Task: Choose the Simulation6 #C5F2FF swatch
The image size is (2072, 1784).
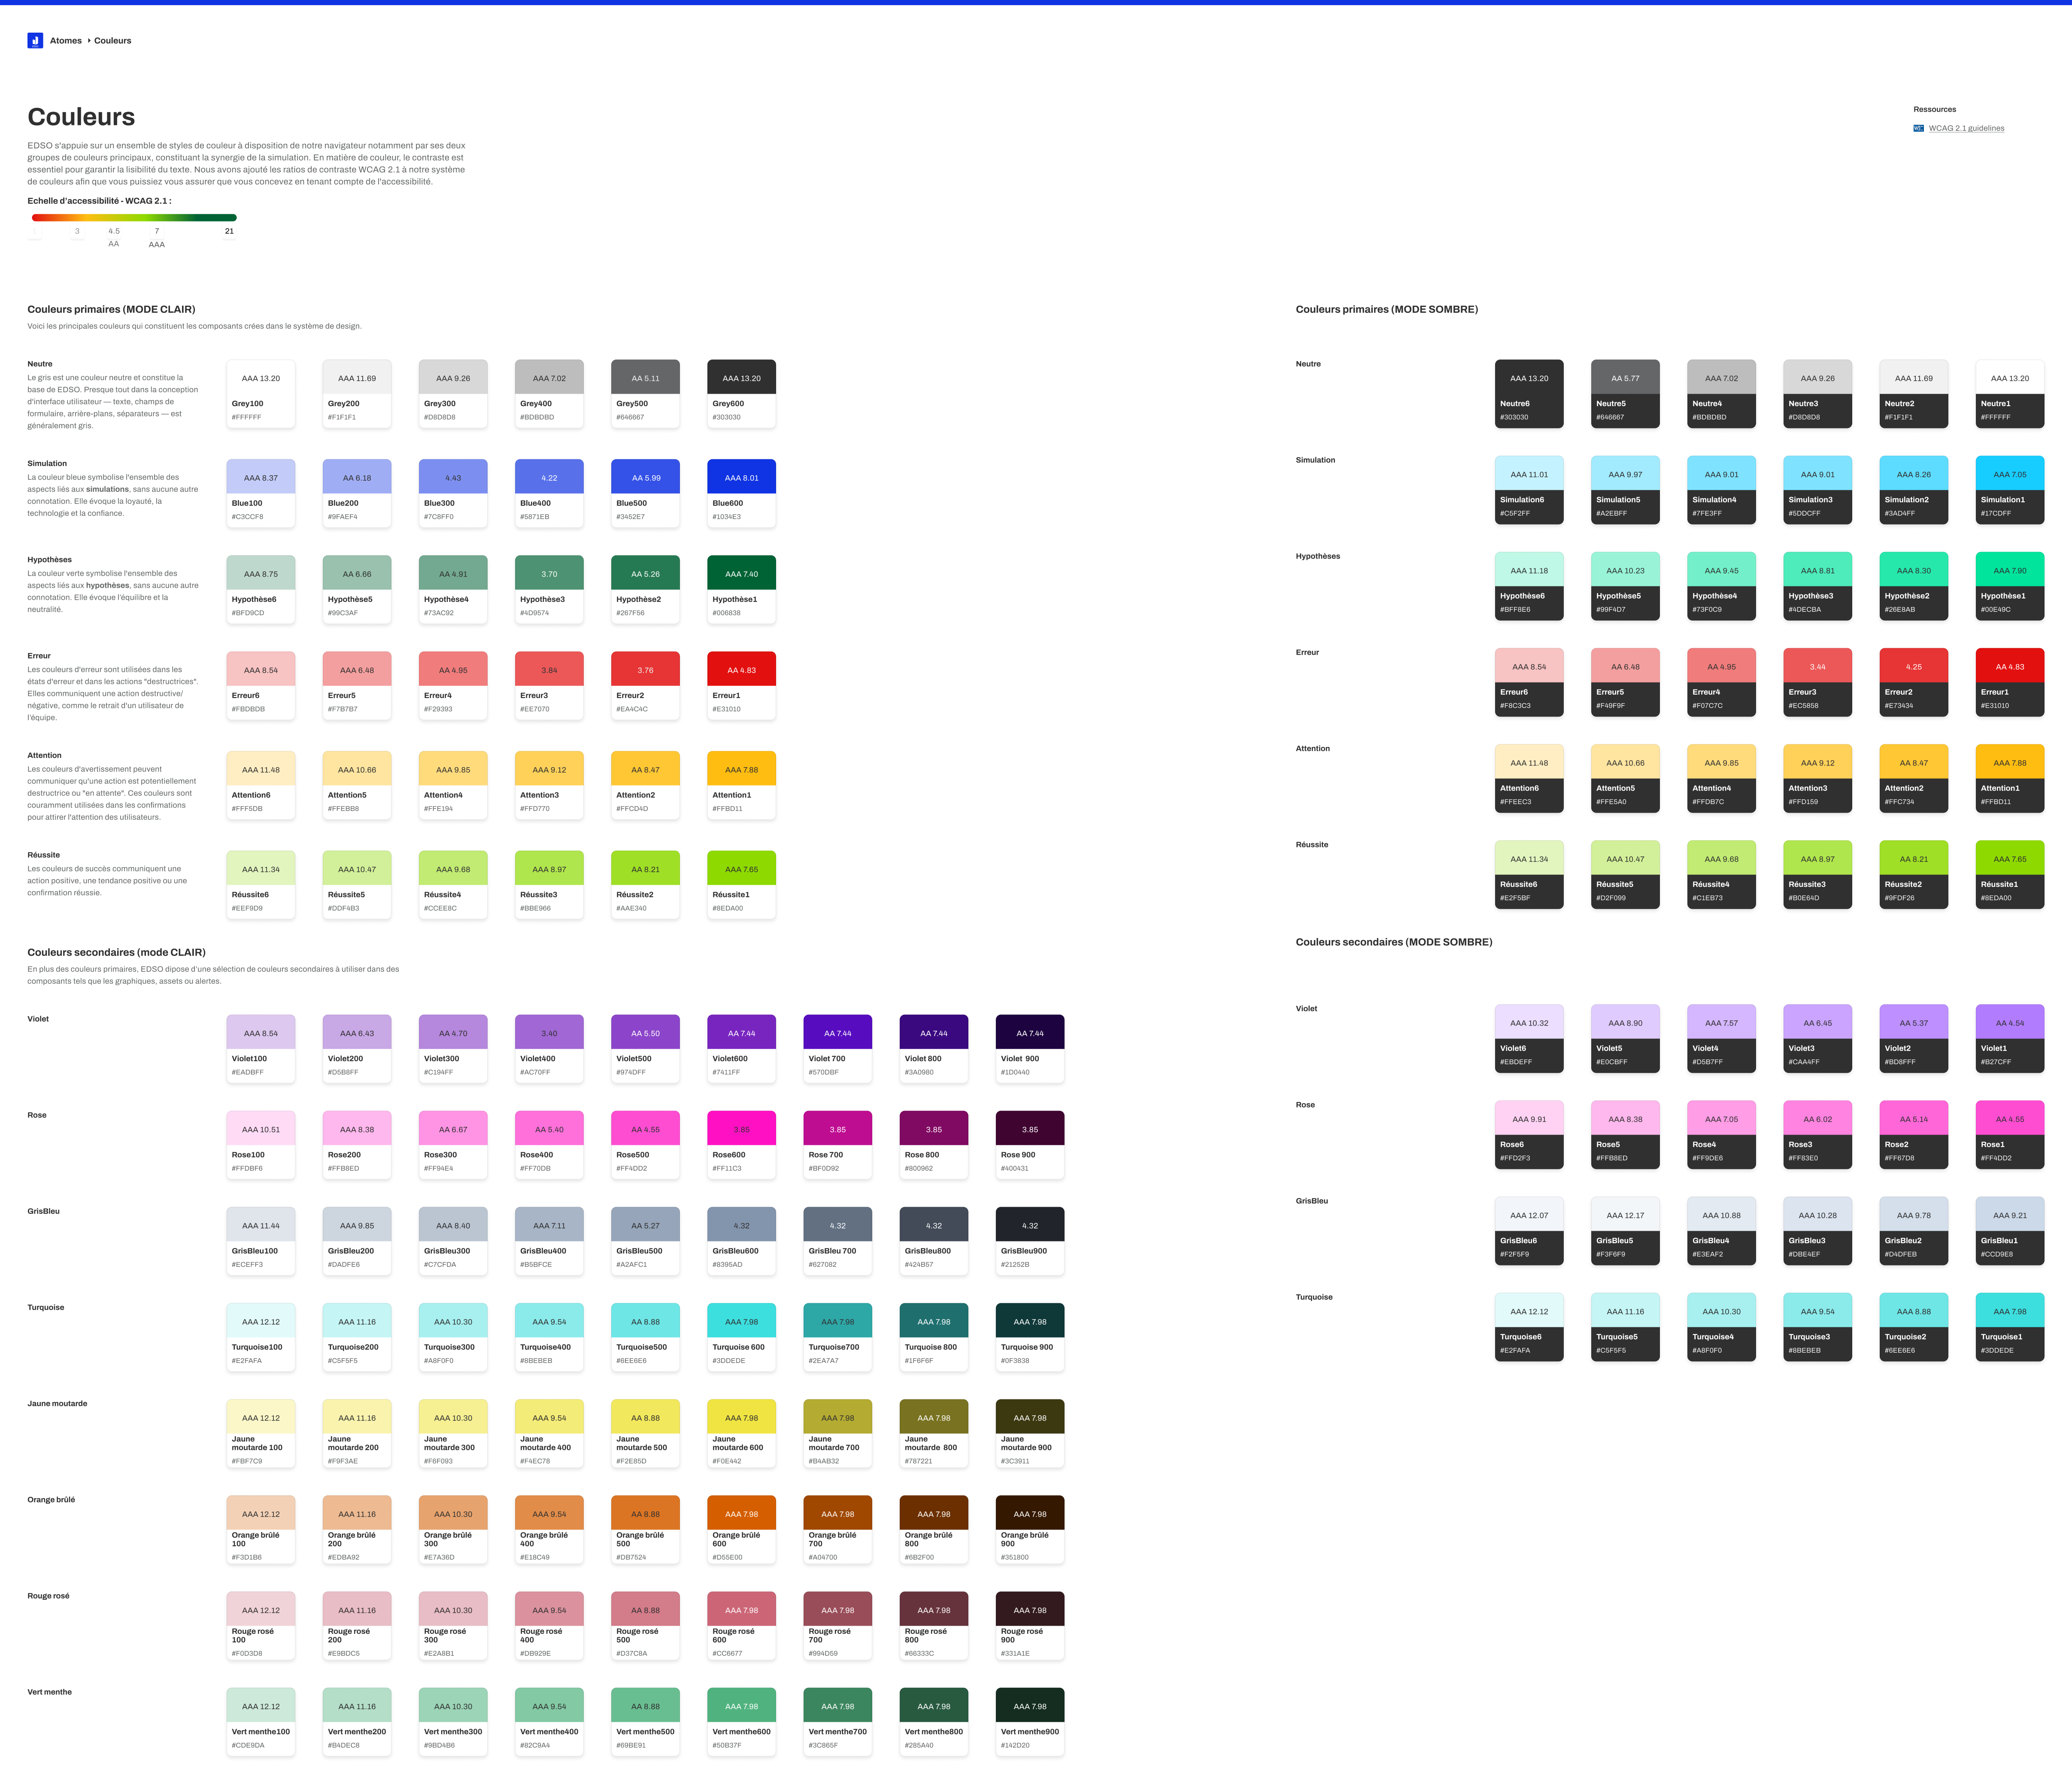Action: (x=1529, y=490)
